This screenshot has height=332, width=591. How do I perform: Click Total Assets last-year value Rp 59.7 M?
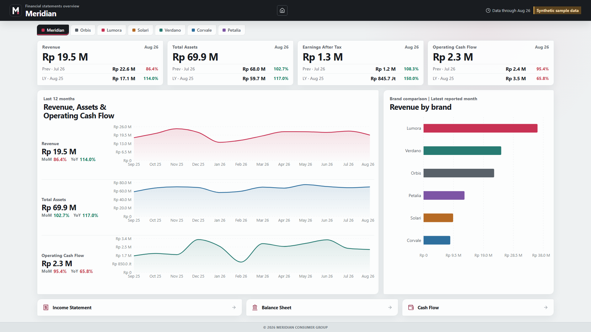point(254,79)
